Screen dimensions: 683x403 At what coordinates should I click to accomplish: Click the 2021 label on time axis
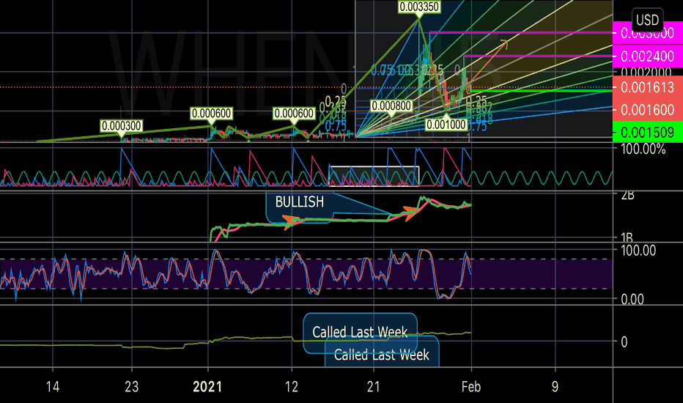[207, 387]
